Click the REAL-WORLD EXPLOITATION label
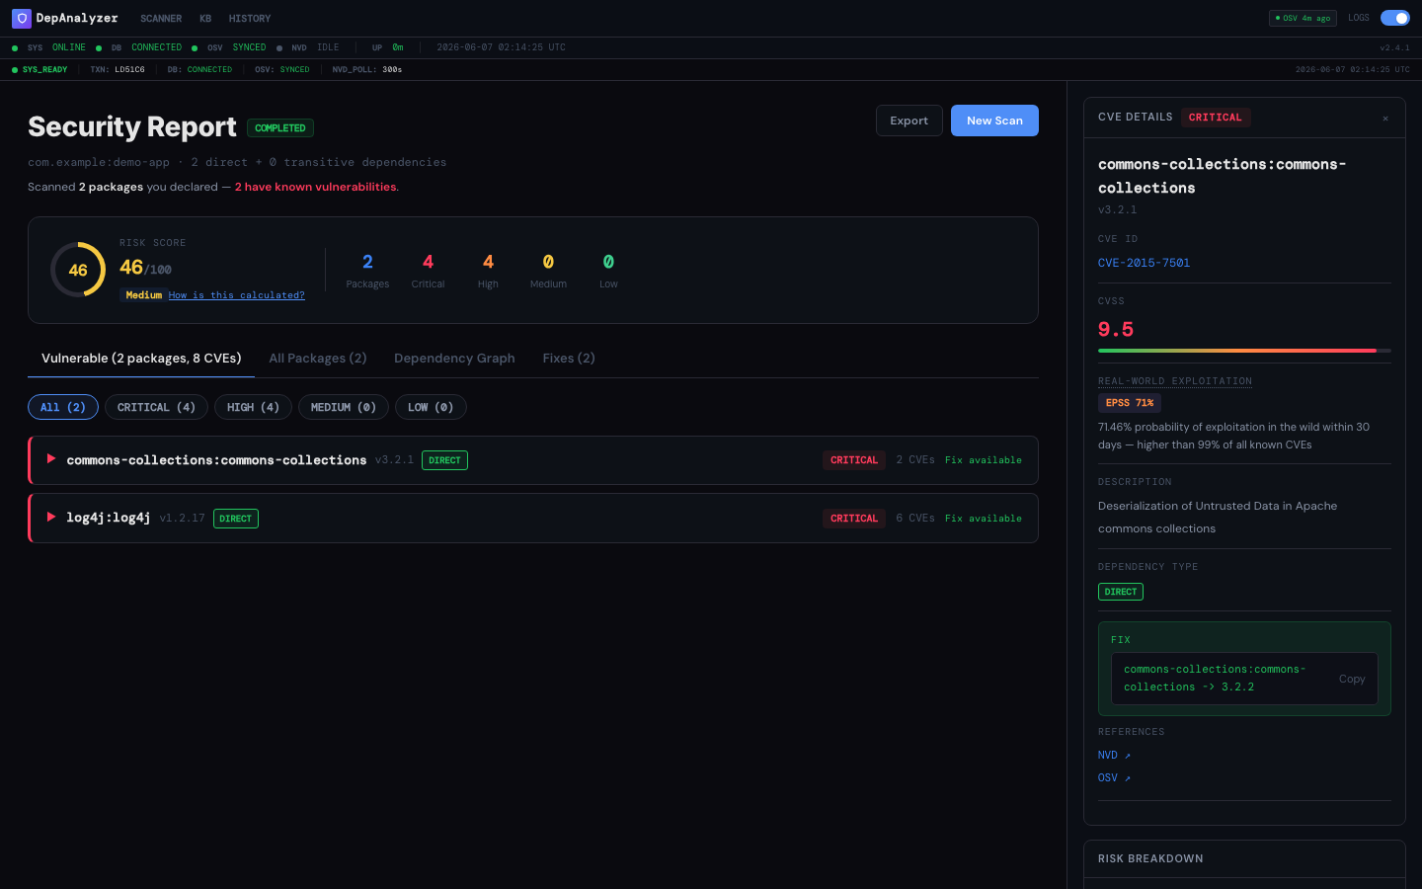1422x889 pixels. 1175,381
